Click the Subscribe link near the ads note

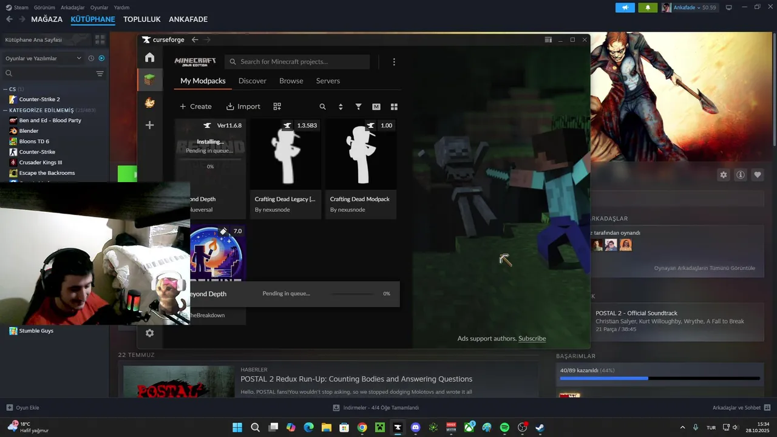coord(532,339)
